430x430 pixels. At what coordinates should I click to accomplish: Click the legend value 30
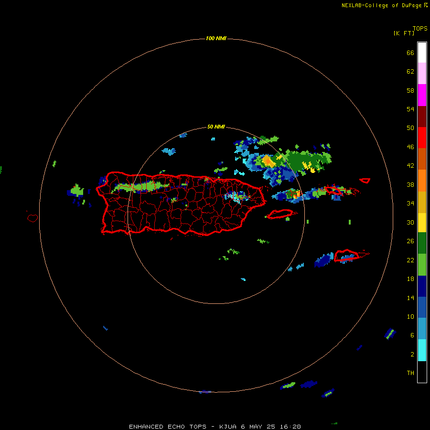410,222
